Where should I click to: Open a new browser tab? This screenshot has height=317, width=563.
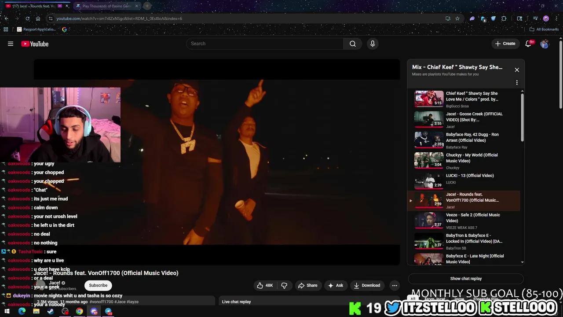147,6
